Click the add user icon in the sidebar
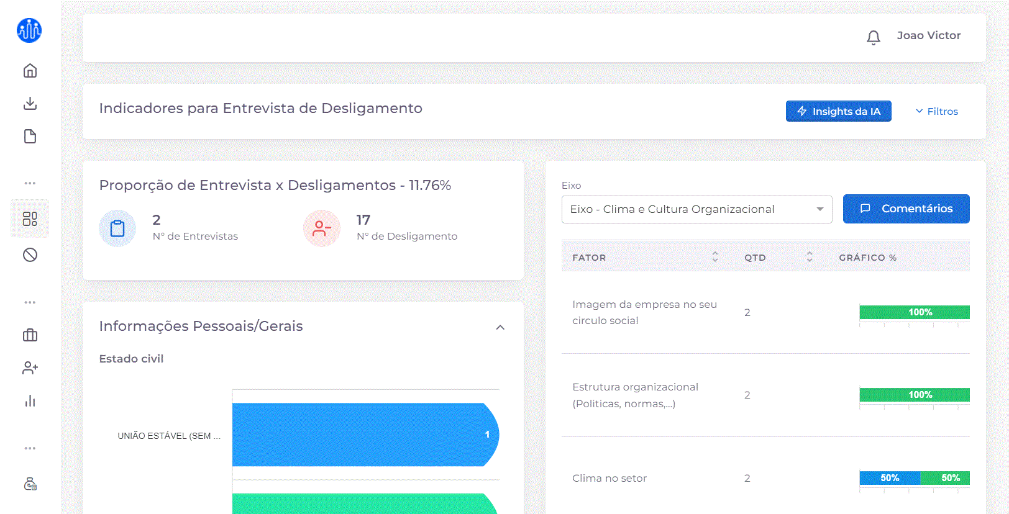 pos(30,368)
